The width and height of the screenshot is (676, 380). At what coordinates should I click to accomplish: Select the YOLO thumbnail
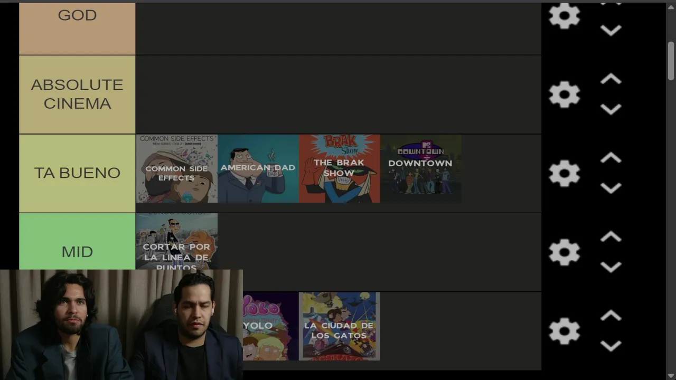click(270, 326)
